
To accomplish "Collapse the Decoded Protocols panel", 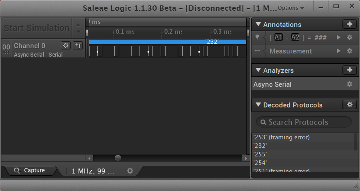I will [x=258, y=105].
